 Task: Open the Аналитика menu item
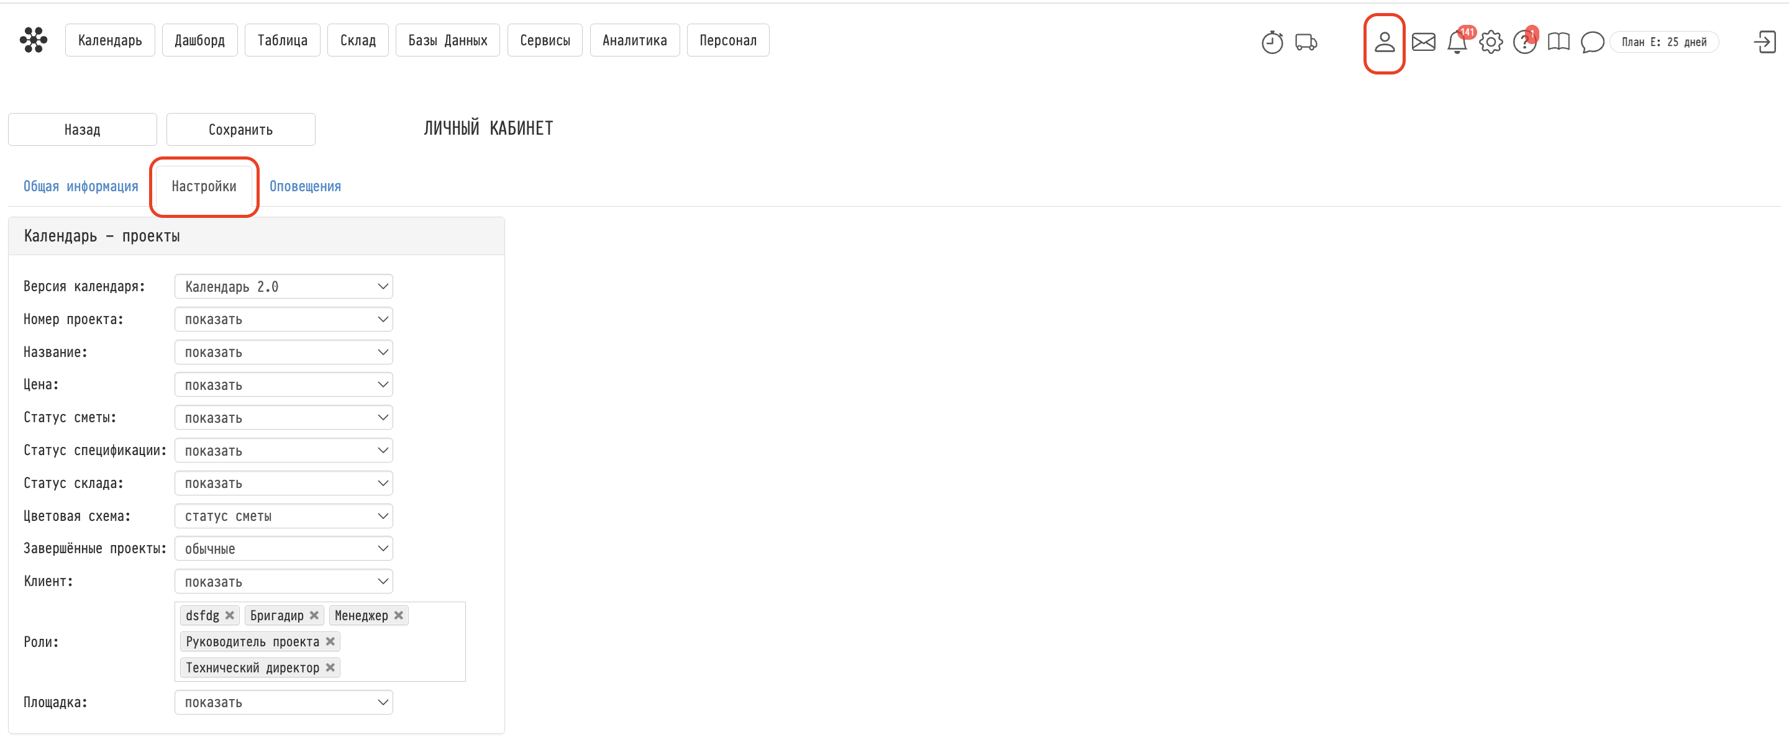pyautogui.click(x=634, y=40)
